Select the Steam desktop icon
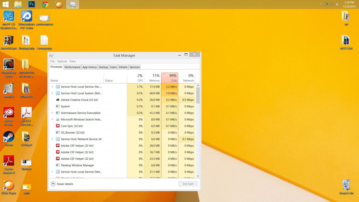This screenshot has width=359, height=202. click(9, 139)
